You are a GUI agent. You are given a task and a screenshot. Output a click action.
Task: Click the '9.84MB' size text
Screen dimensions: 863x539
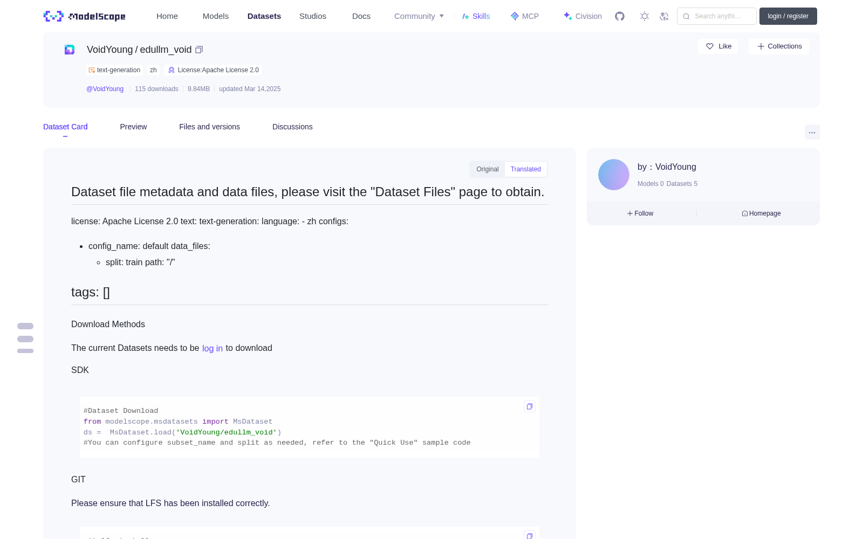[198, 89]
